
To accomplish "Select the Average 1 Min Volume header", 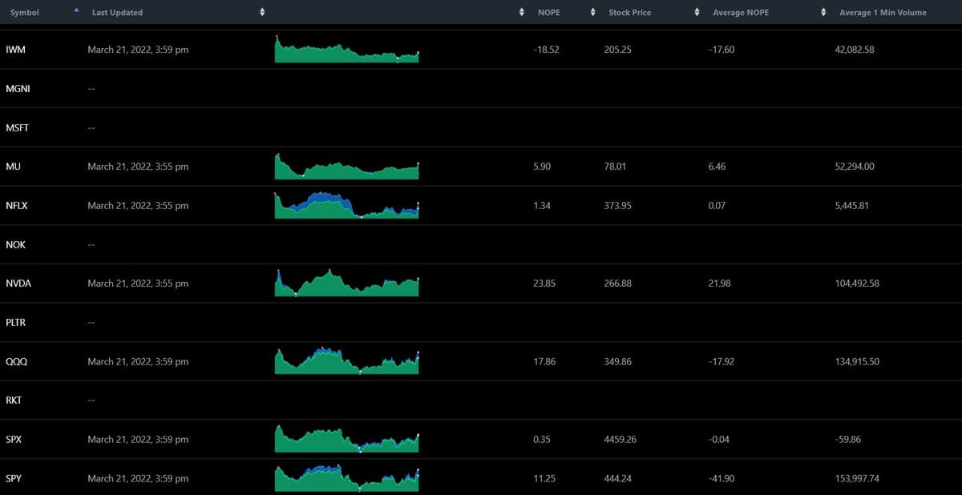I will [883, 13].
